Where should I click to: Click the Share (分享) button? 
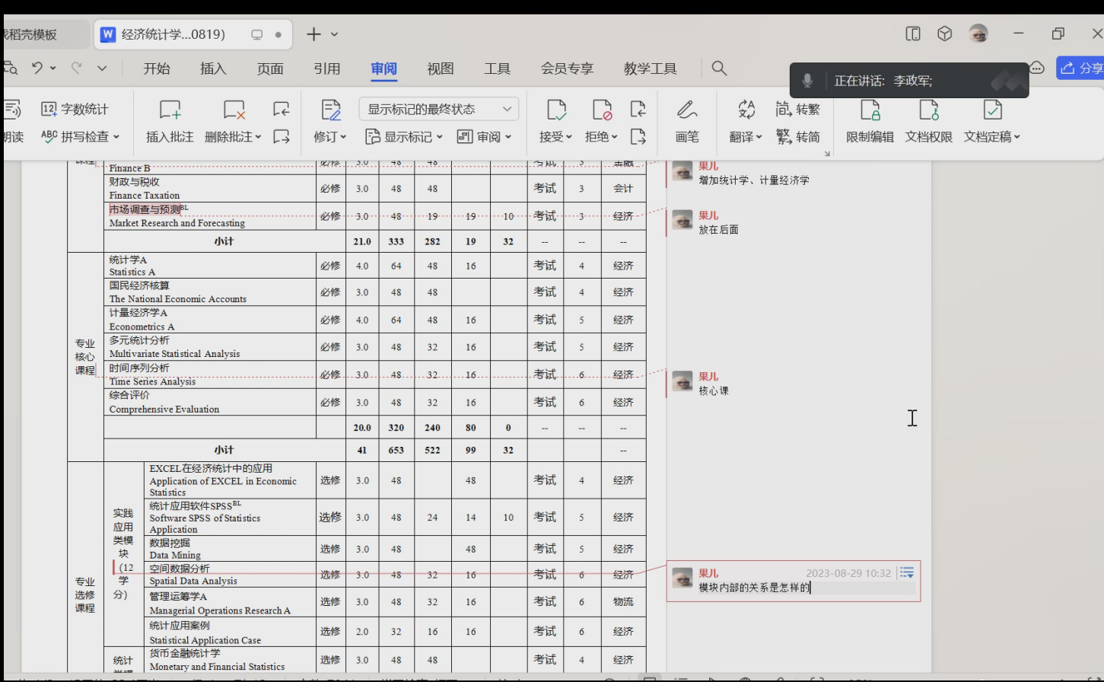point(1081,69)
